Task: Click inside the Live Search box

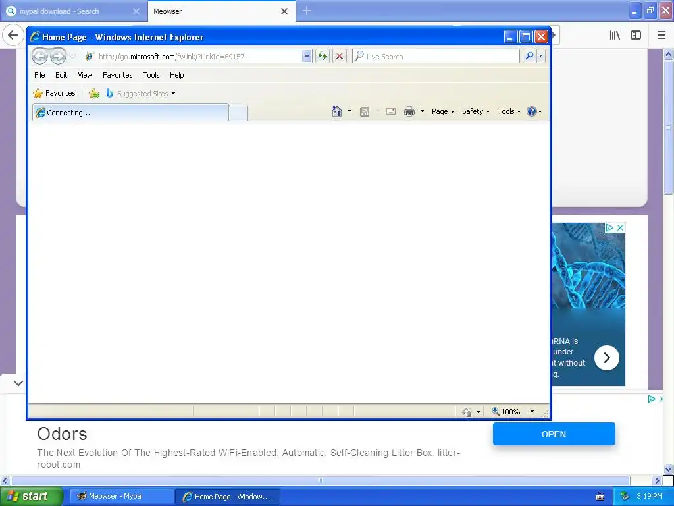Action: pos(436,57)
